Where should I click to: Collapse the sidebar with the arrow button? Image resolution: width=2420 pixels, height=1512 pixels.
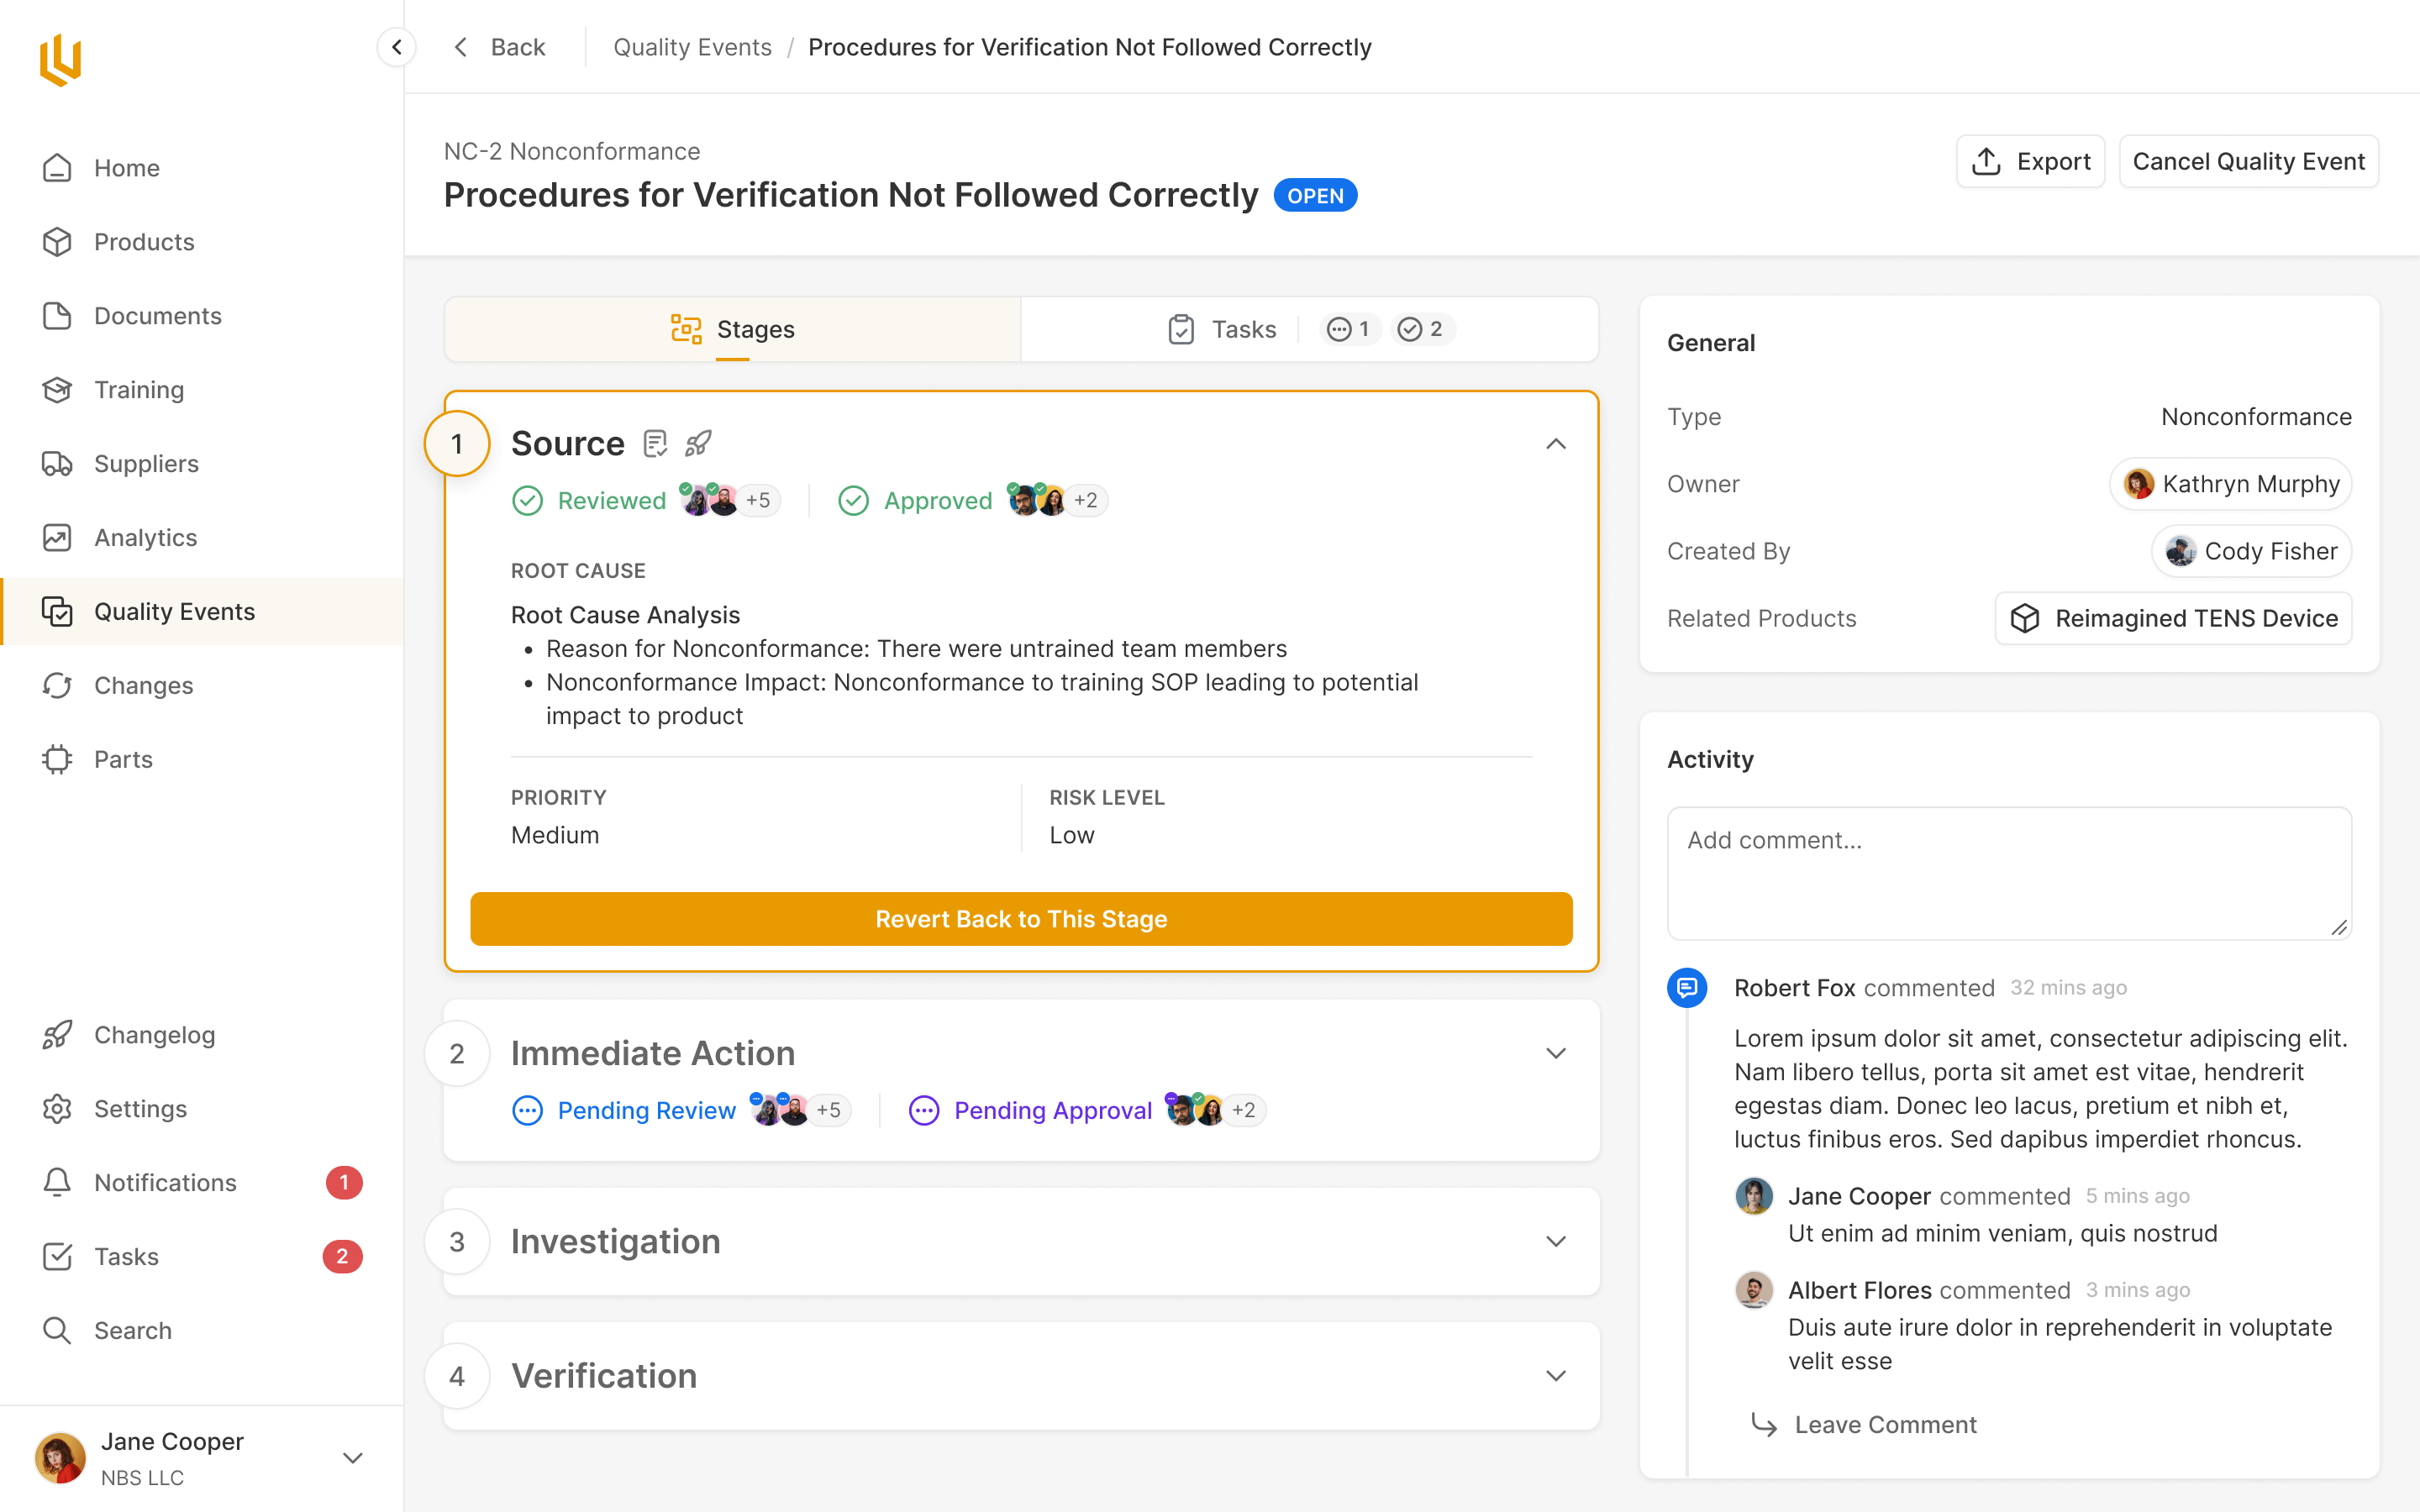pos(397,47)
